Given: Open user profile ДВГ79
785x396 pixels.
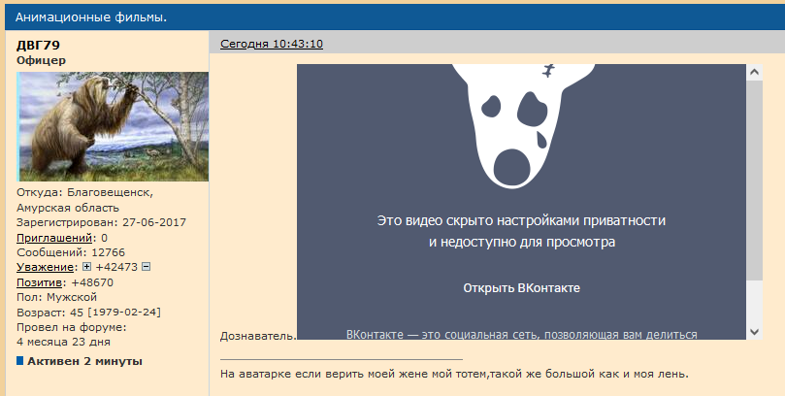Looking at the screenshot, I should pos(38,45).
